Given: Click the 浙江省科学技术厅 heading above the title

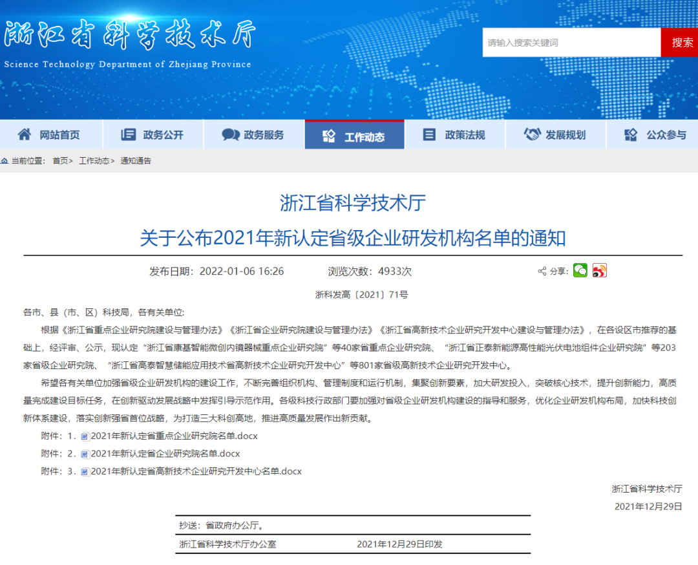Looking at the screenshot, I should 353,203.
